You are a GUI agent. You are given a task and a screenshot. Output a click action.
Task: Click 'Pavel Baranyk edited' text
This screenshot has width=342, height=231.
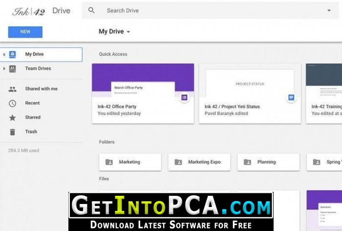226,114
